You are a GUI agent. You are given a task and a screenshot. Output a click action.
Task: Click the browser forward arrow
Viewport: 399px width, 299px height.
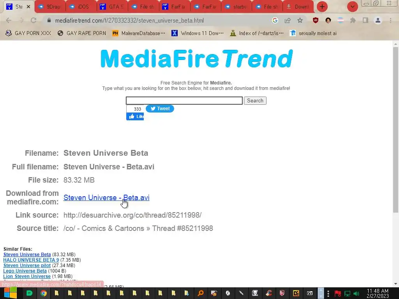(21, 20)
